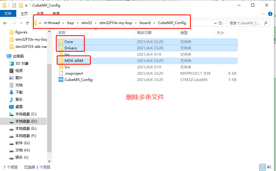
Task: Select the .mxproject file
Action: point(147,73)
